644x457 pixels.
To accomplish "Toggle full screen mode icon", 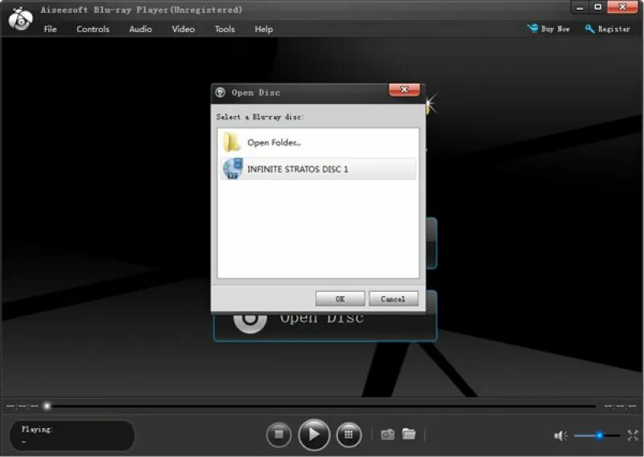I will point(633,435).
